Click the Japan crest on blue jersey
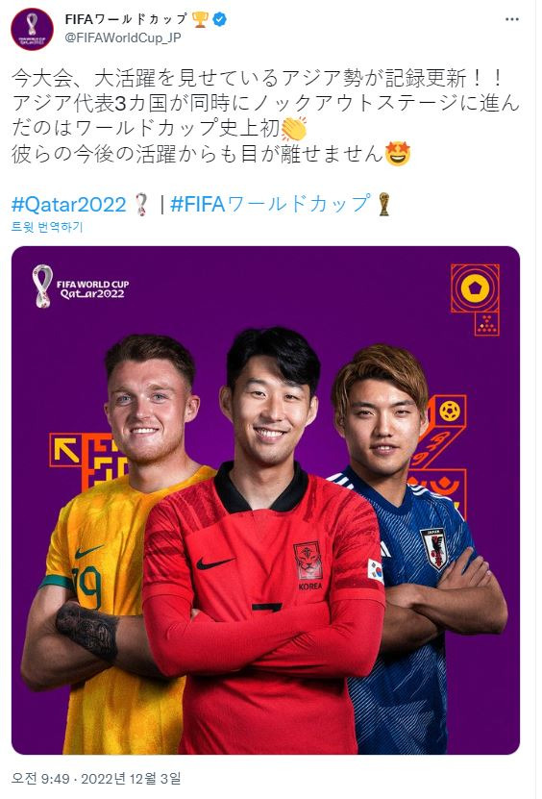This screenshot has height=799, width=542. (433, 548)
